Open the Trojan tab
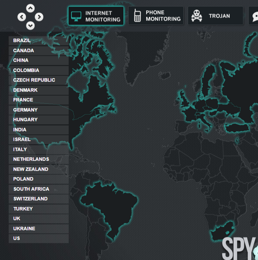 [x=215, y=16]
